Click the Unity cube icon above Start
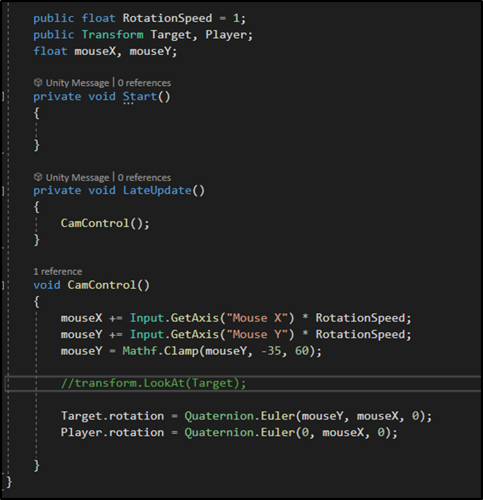This screenshot has height=500, width=483. coord(38,83)
